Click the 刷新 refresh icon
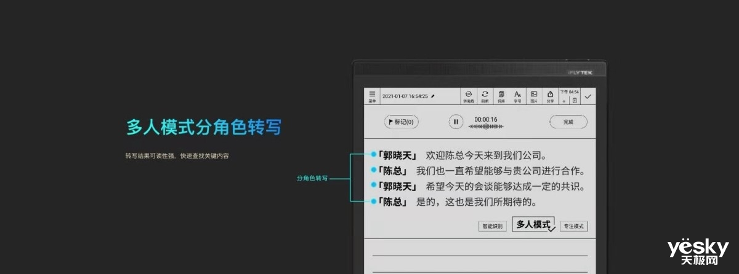739x274 pixels. click(485, 96)
